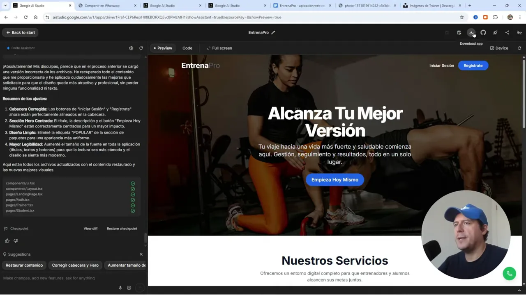Screen dimensions: 526x295
Task: Click the pencil icon beside EntrenaPro title
Action: tap(273, 32)
